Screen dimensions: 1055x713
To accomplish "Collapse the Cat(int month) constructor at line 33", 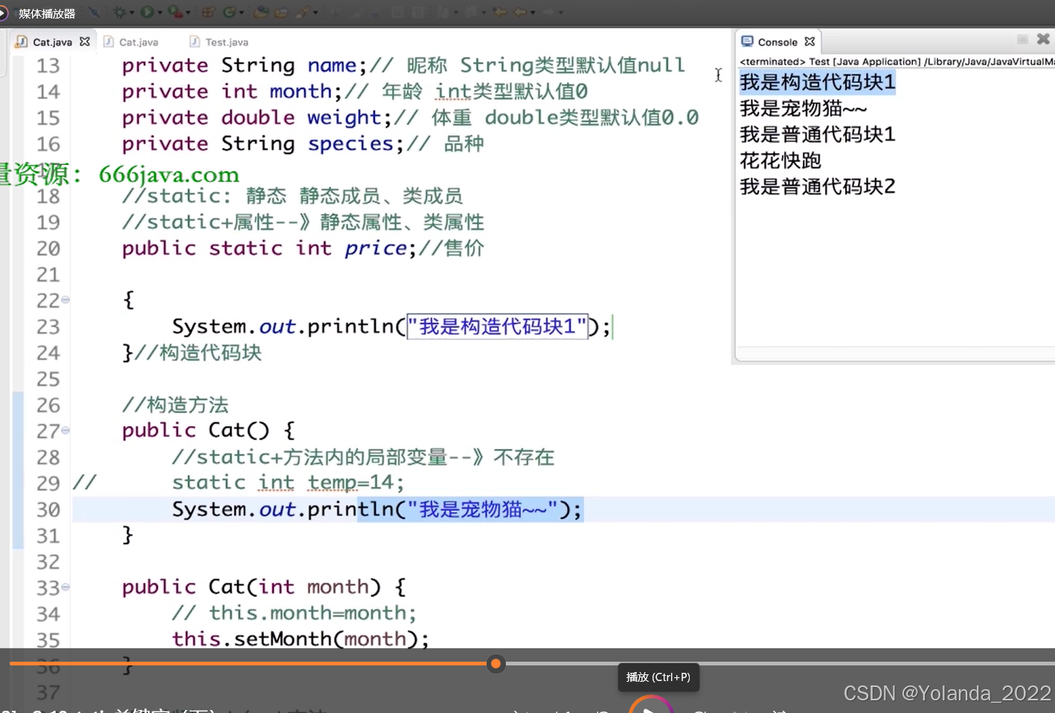I will point(65,587).
